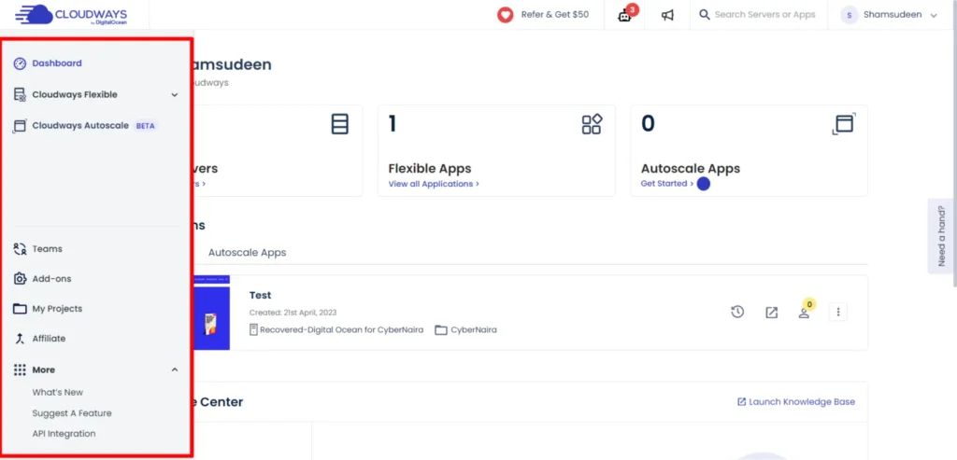The image size is (957, 460).
Task: Click the Shamsudeen avatar circle
Action: (849, 15)
